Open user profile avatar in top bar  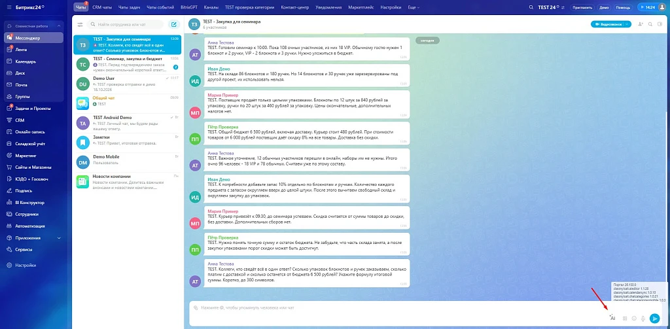point(662,7)
